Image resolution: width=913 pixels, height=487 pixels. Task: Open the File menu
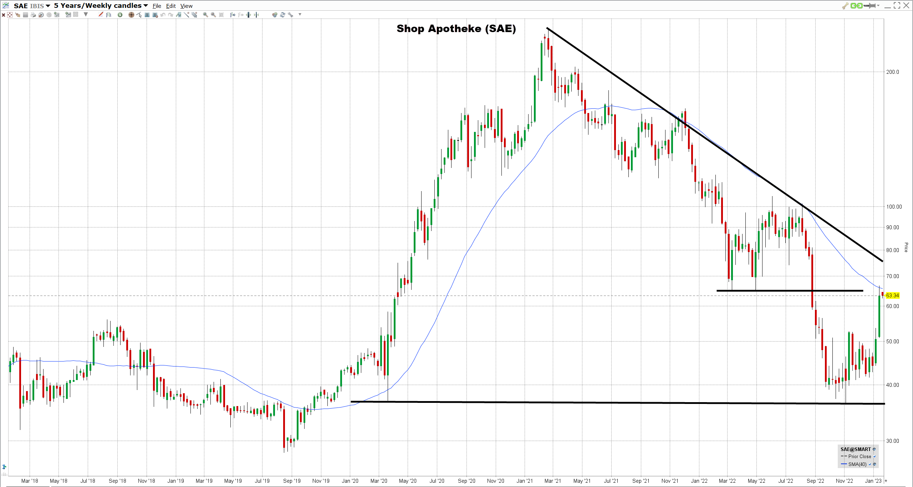point(157,6)
